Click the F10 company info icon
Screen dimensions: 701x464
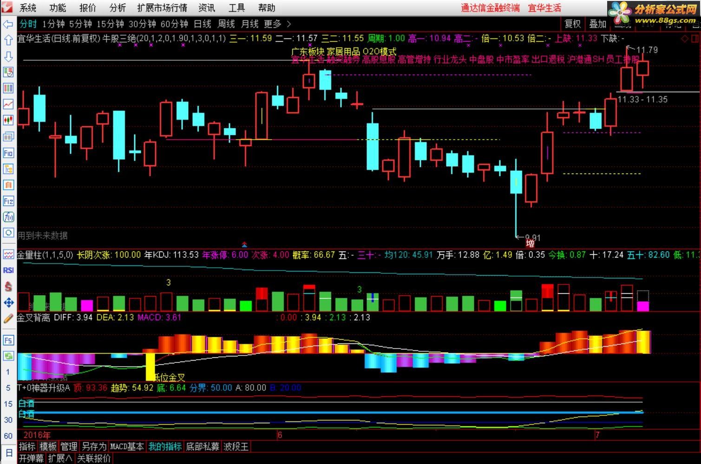click(x=8, y=153)
